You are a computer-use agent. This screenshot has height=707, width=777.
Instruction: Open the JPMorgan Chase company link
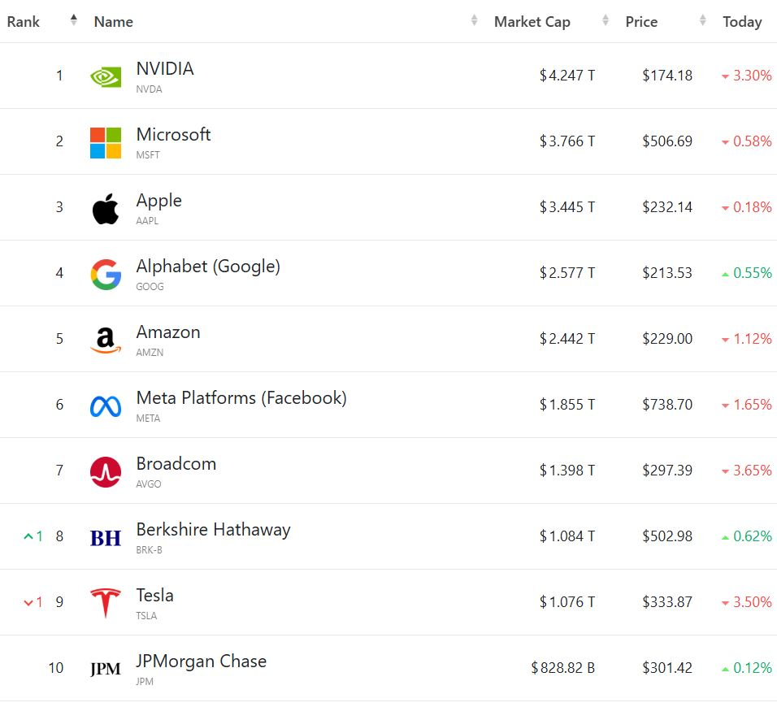202,661
